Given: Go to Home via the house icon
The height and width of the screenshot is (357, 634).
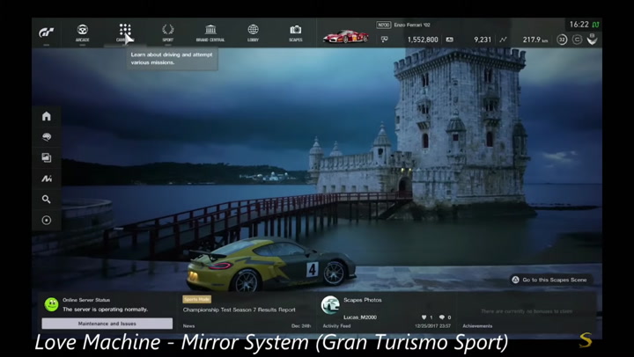Looking at the screenshot, I should (x=47, y=116).
